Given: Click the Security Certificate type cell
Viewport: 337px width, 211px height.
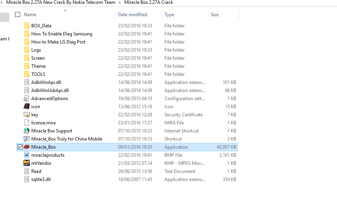Looking at the screenshot, I should click(183, 115).
